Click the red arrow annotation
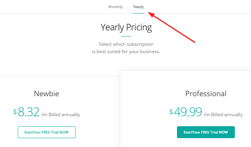This screenshot has height=147, width=251. coord(171,27)
